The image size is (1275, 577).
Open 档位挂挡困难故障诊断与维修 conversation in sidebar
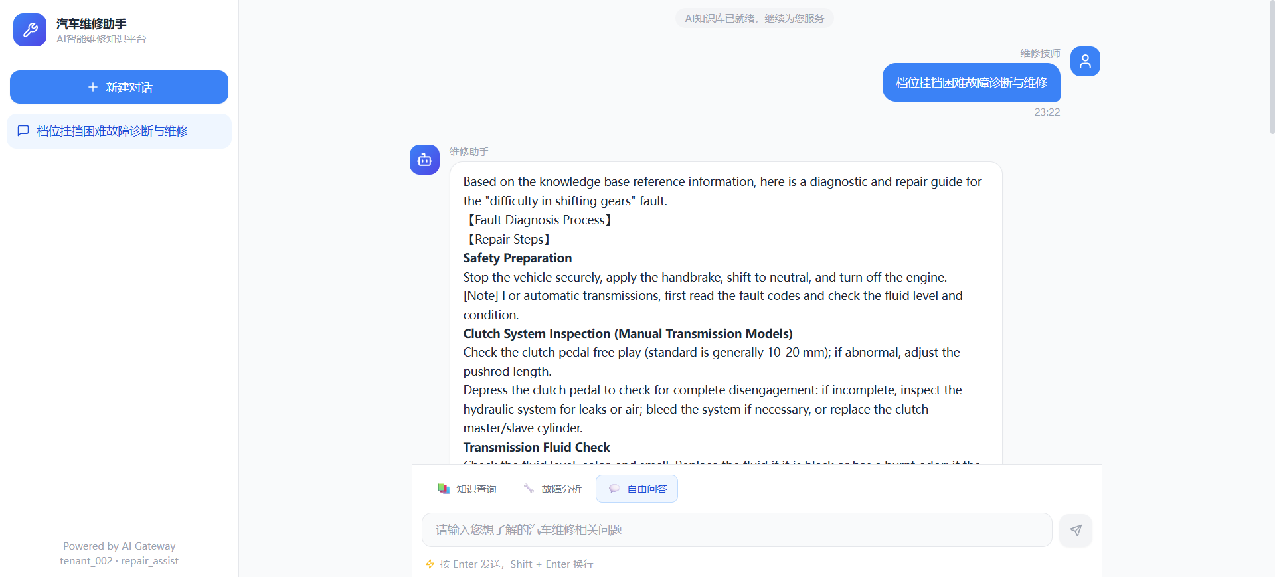[119, 131]
